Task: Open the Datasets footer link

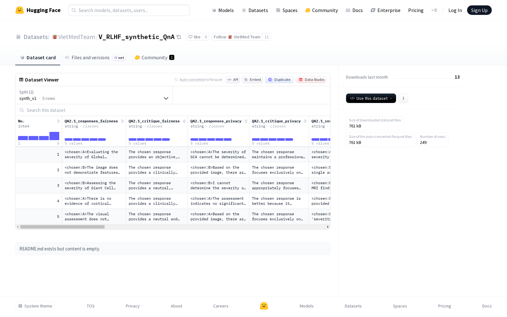Action: pyautogui.click(x=353, y=306)
